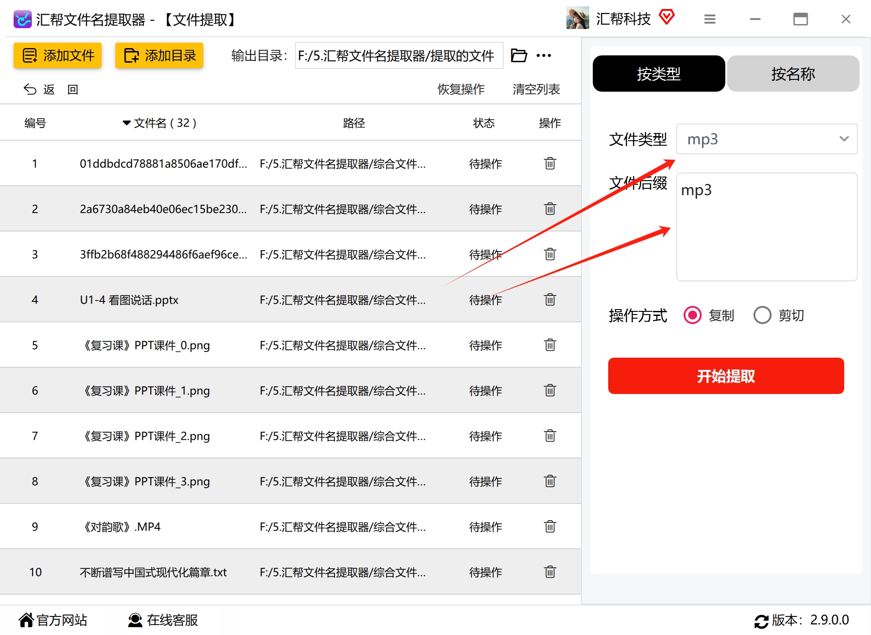Click the 路径 column header

click(x=354, y=123)
